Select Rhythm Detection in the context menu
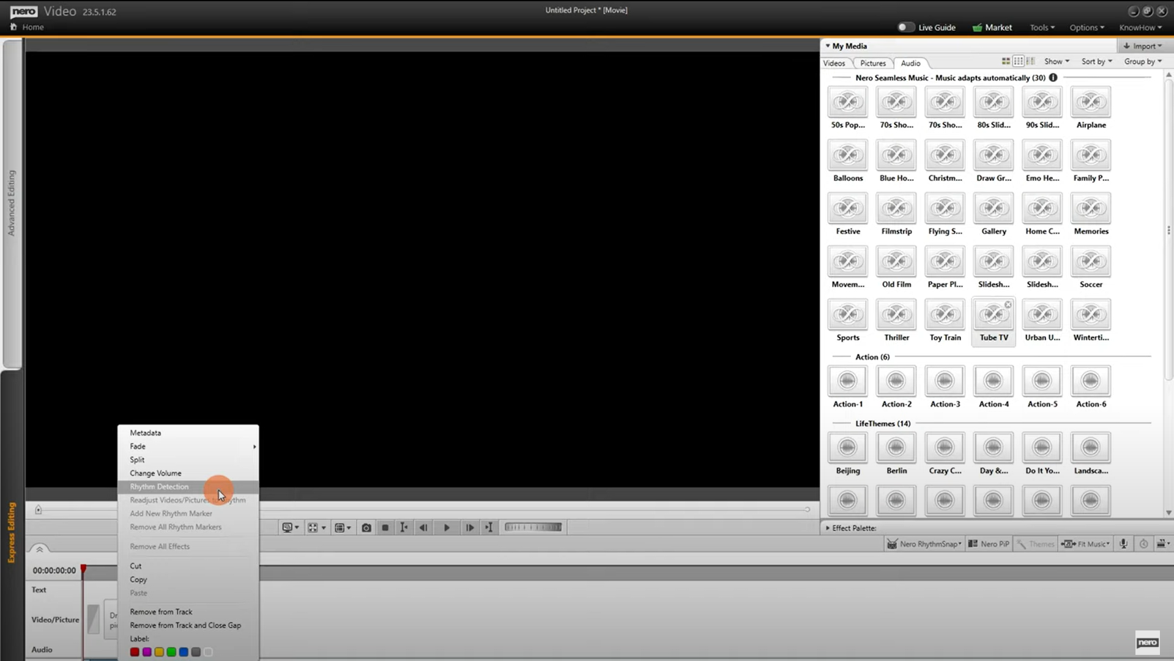This screenshot has height=661, width=1174. [188, 486]
